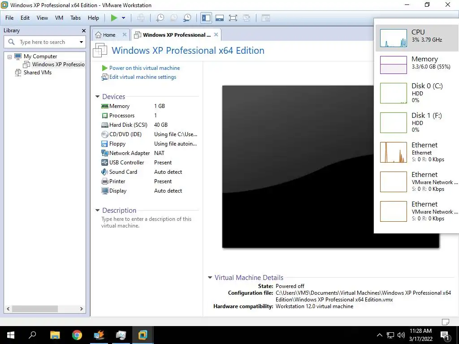The image size is (459, 344).
Task: Open Google Chrome from the taskbar
Action: (77, 335)
